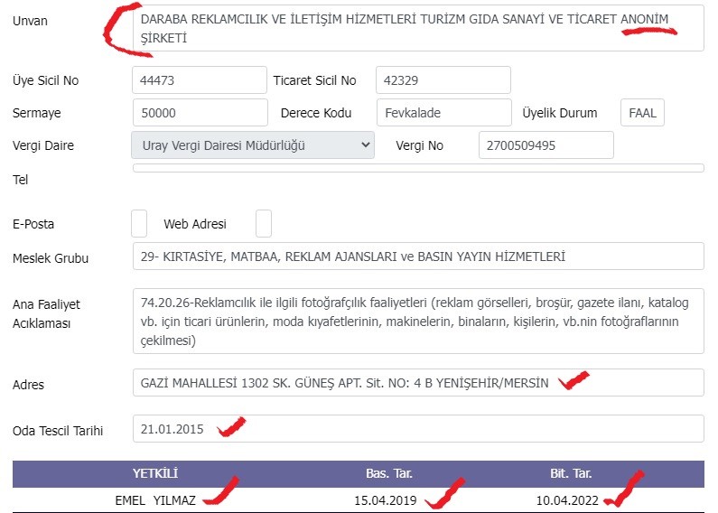The width and height of the screenshot is (718, 513).
Task: Click the Unvan company name field
Action: click(418, 28)
